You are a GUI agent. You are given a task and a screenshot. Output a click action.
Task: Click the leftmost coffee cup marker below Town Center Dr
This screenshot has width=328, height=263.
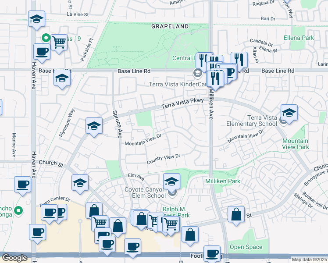[x=50, y=213]
